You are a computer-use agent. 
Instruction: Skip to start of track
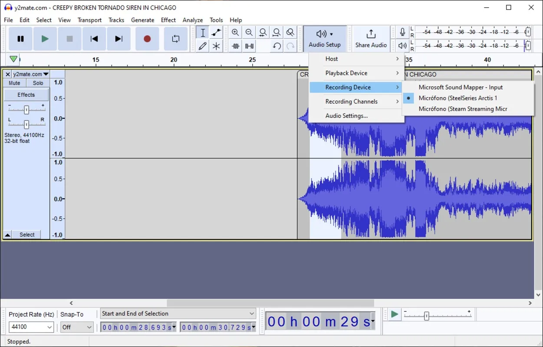click(94, 39)
